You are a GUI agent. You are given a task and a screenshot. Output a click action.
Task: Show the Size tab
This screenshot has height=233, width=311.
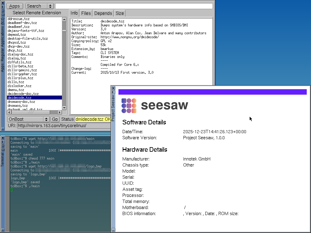(120, 13)
